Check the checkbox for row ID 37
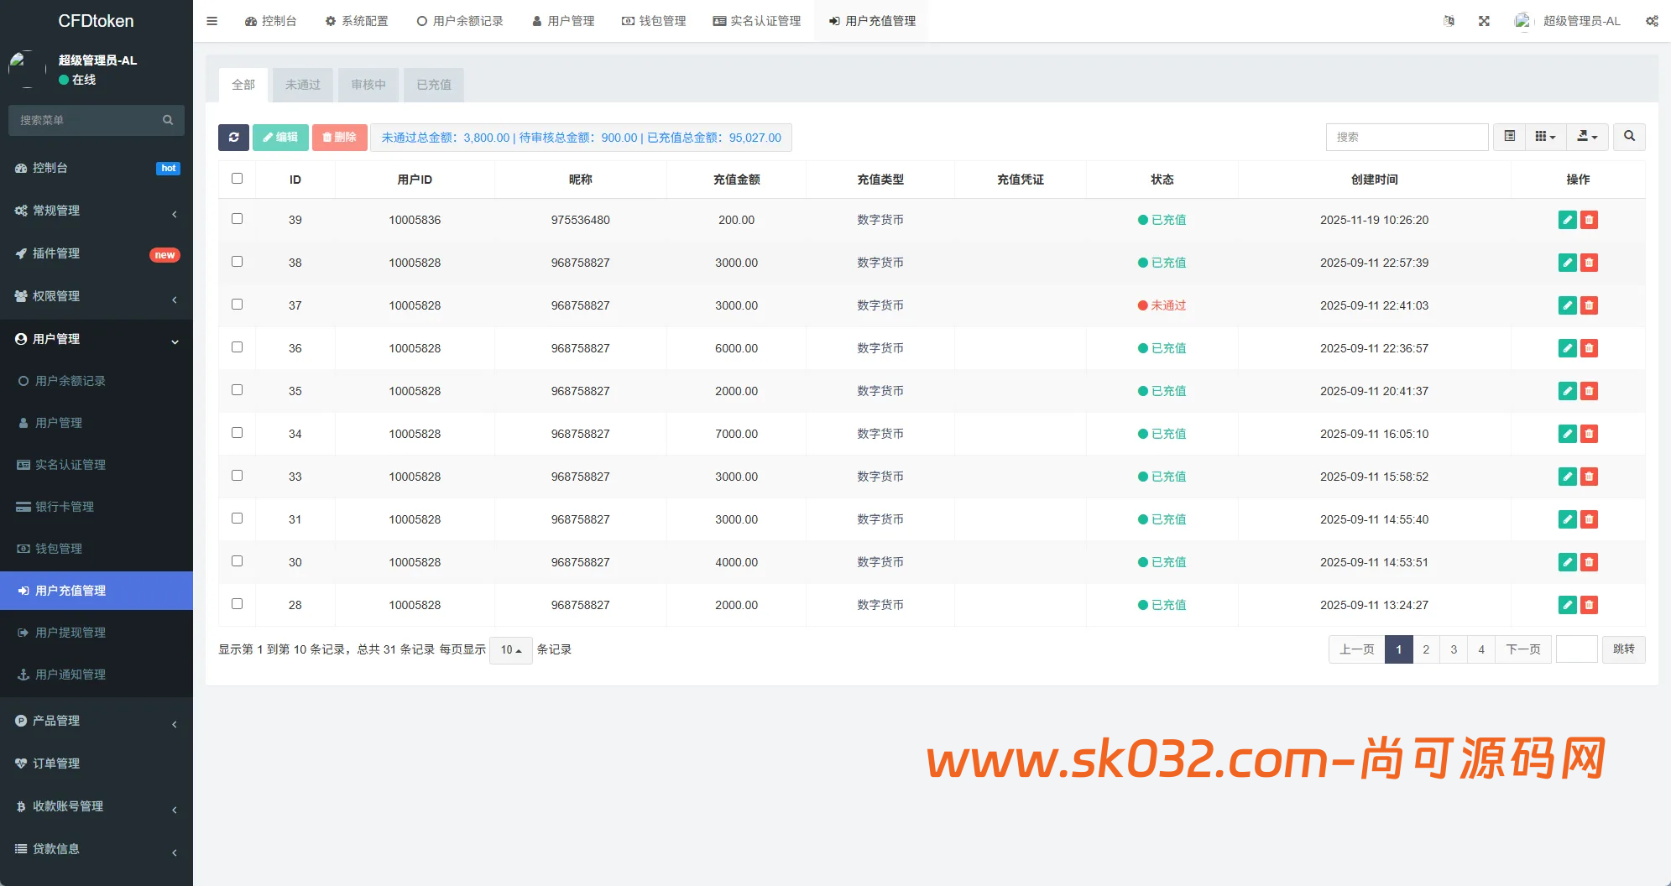This screenshot has width=1671, height=886. pos(237,305)
